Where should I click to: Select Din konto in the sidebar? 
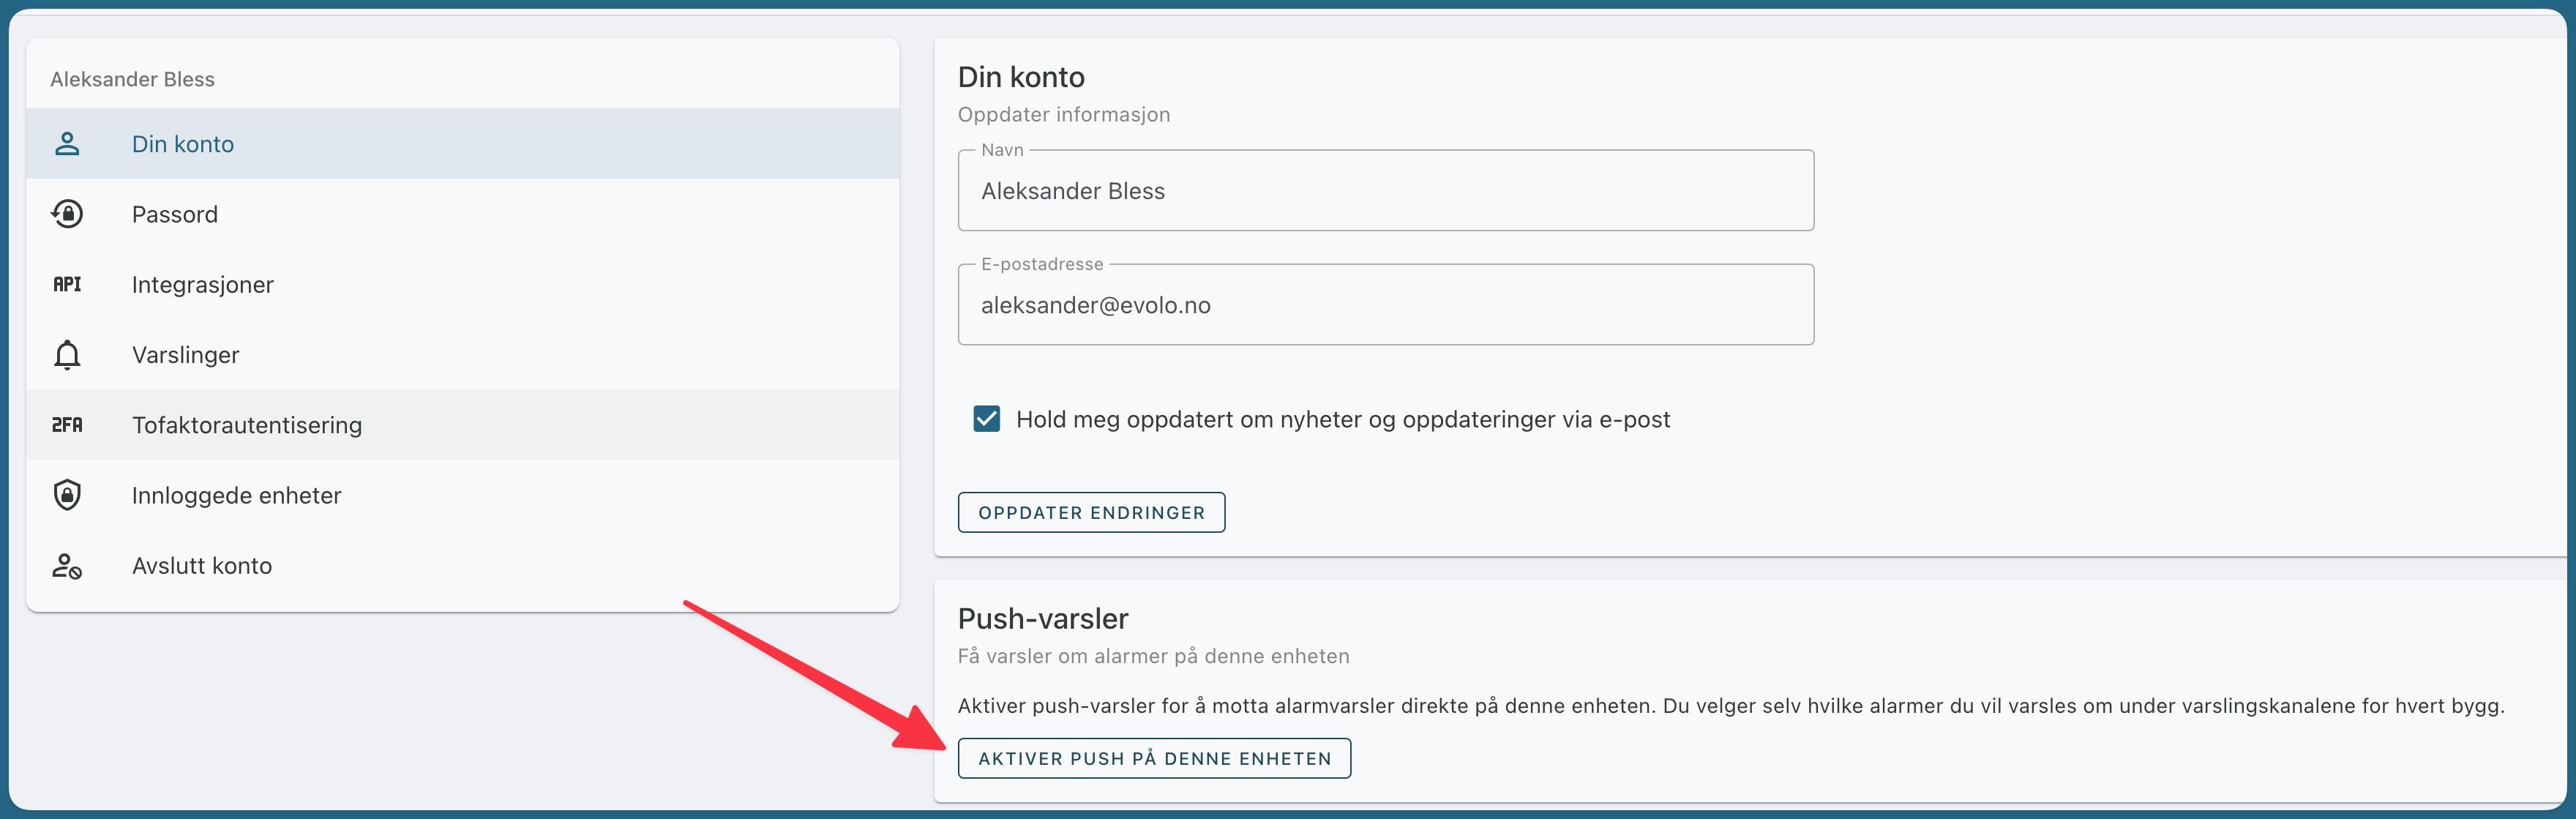pyautogui.click(x=463, y=144)
